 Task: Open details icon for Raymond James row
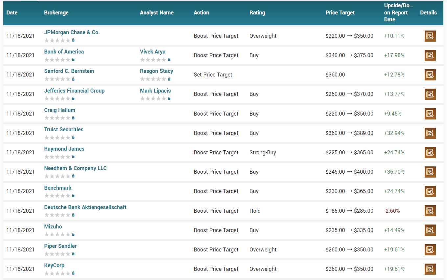pyautogui.click(x=430, y=152)
